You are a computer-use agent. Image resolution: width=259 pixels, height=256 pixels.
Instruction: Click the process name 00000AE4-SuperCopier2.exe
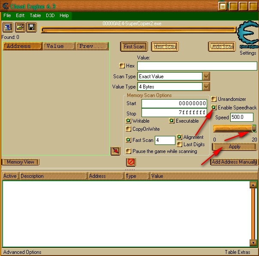tap(132, 24)
